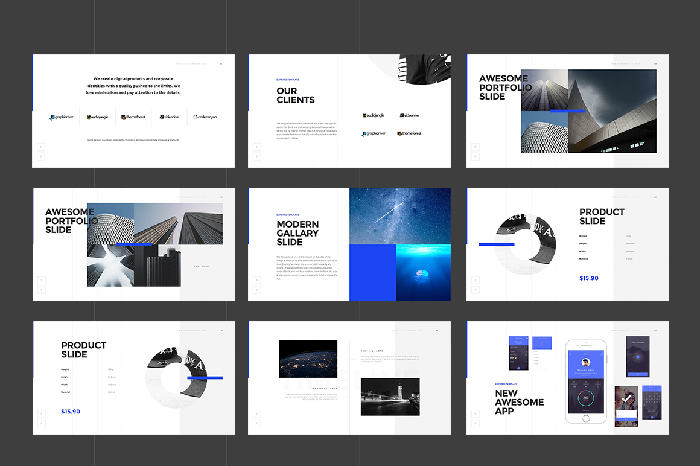Click the videohive logo on Our Clients slide
The height and width of the screenshot is (466, 700).
pyautogui.click(x=409, y=115)
